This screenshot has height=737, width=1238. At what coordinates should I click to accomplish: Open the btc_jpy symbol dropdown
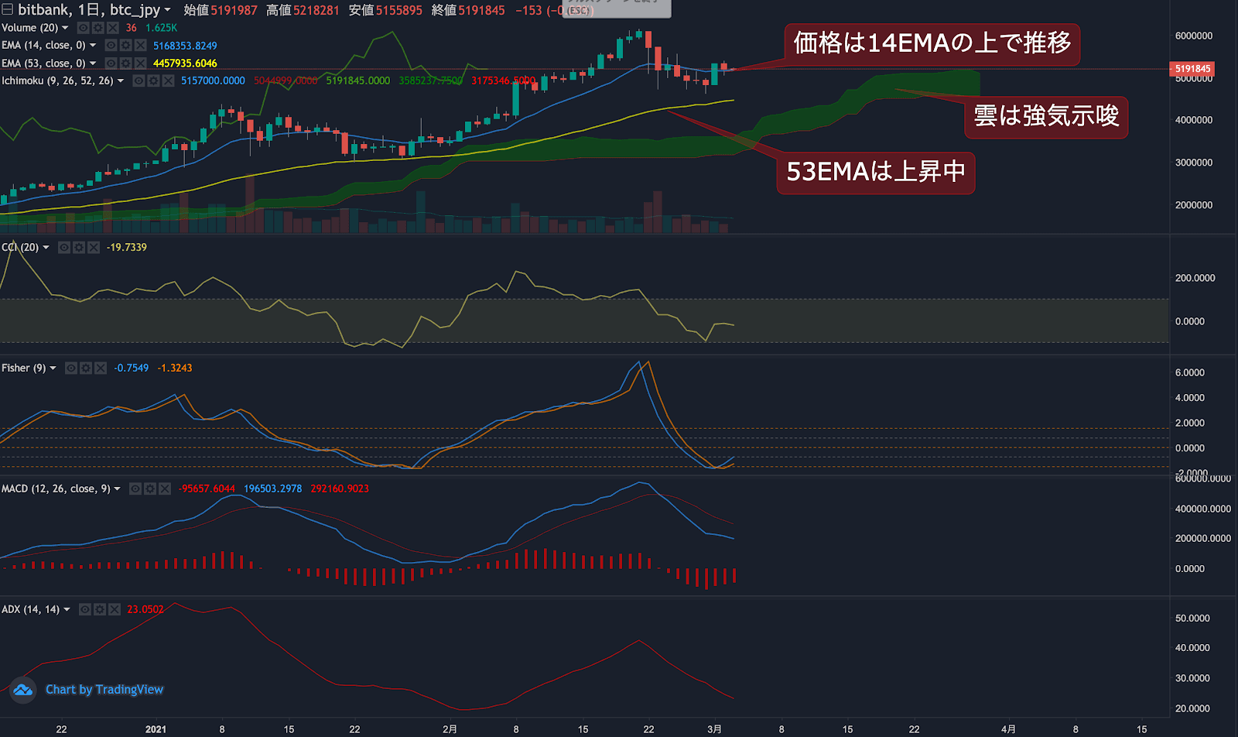(x=168, y=10)
